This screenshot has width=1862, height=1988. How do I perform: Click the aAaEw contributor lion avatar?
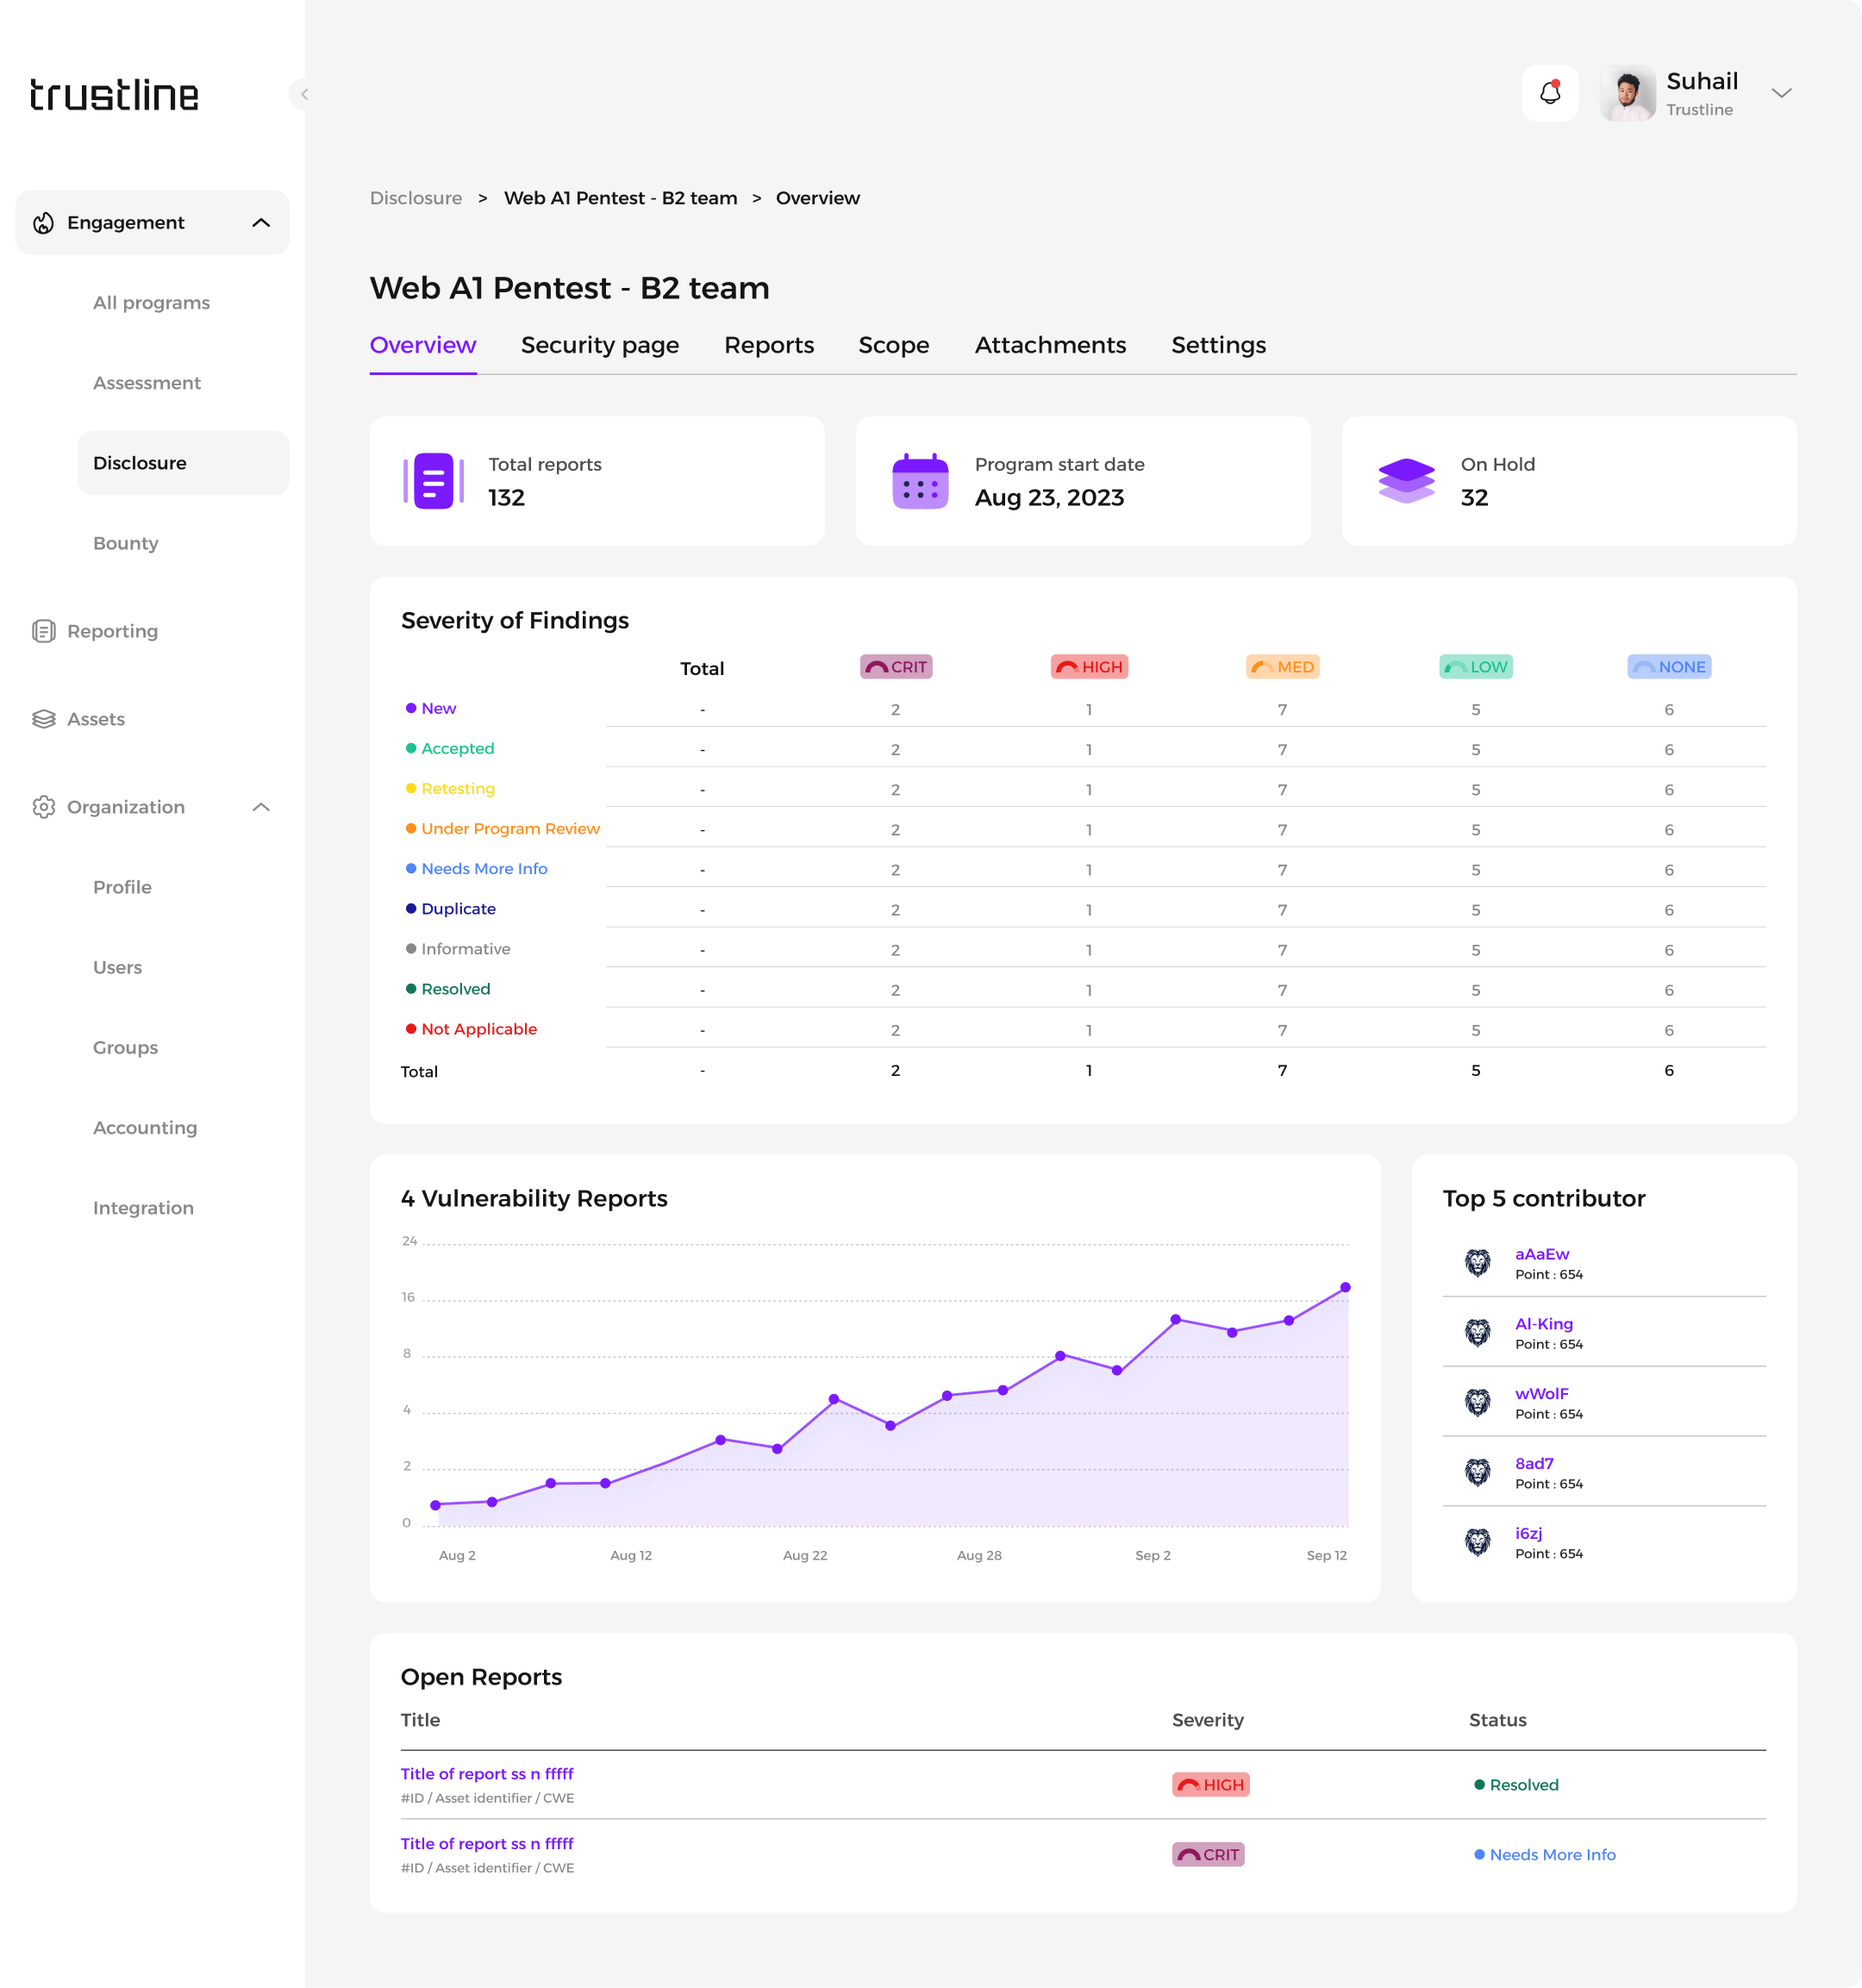(x=1477, y=1263)
